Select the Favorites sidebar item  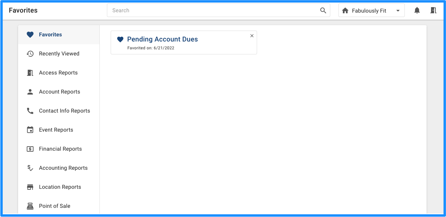pyautogui.click(x=59, y=35)
